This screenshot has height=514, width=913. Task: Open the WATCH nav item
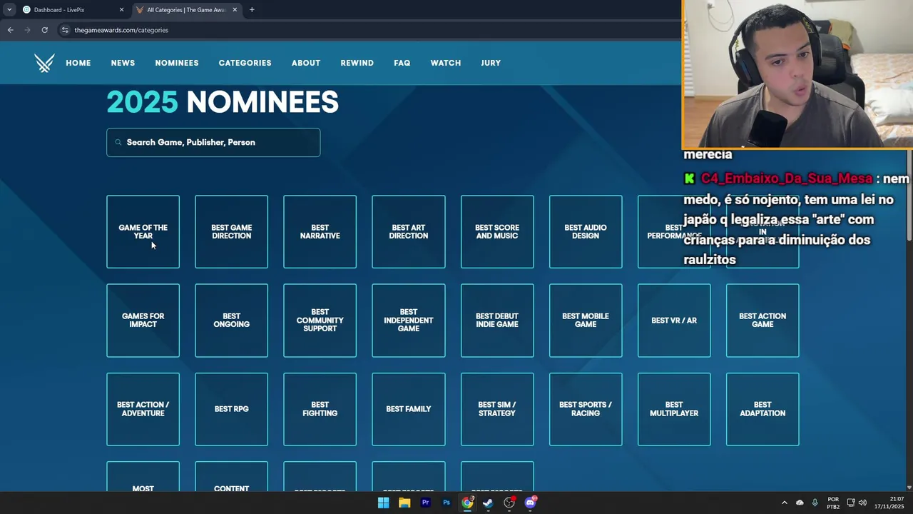click(446, 63)
